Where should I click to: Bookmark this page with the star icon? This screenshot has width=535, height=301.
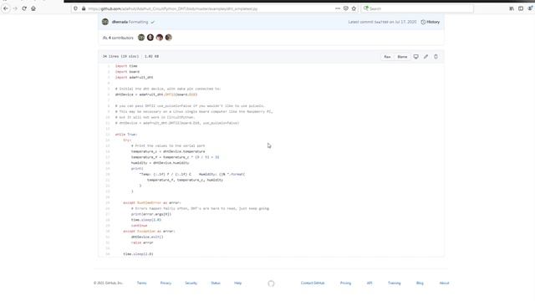pyautogui.click(x=354, y=8)
